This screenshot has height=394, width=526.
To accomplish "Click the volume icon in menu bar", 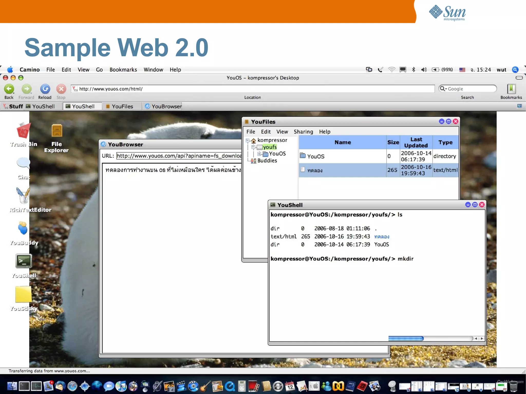I will (x=424, y=70).
